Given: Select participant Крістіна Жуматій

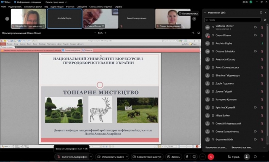Looking at the screenshot, I should tap(234, 107).
